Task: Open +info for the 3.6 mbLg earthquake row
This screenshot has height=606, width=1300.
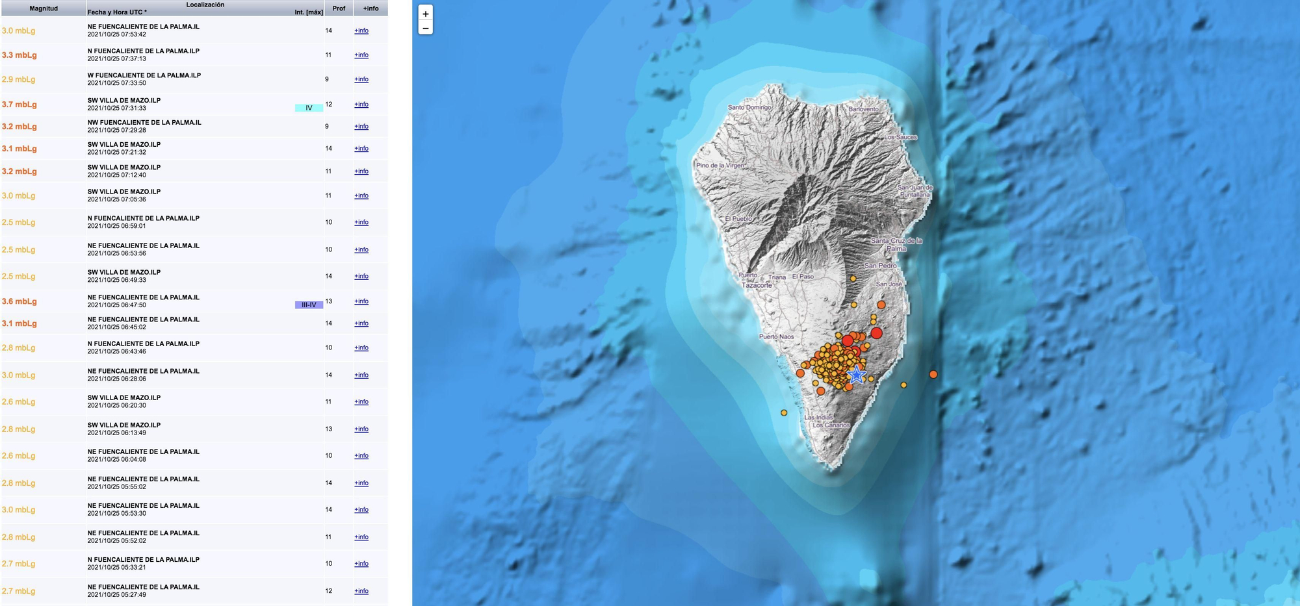Action: [x=361, y=301]
